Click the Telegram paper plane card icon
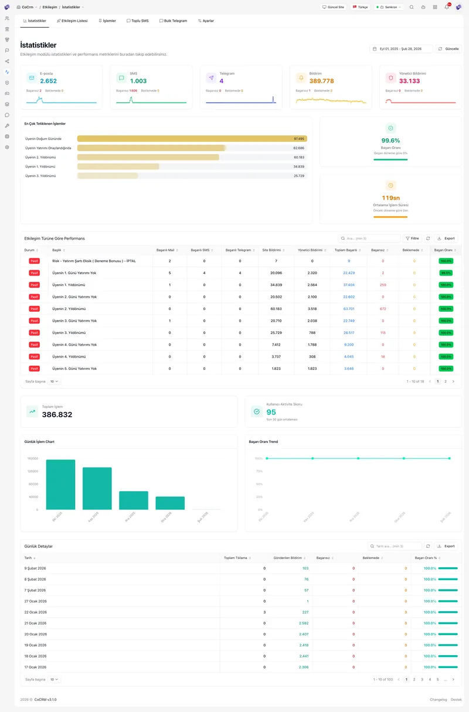This screenshot has height=712, width=469. coord(211,77)
